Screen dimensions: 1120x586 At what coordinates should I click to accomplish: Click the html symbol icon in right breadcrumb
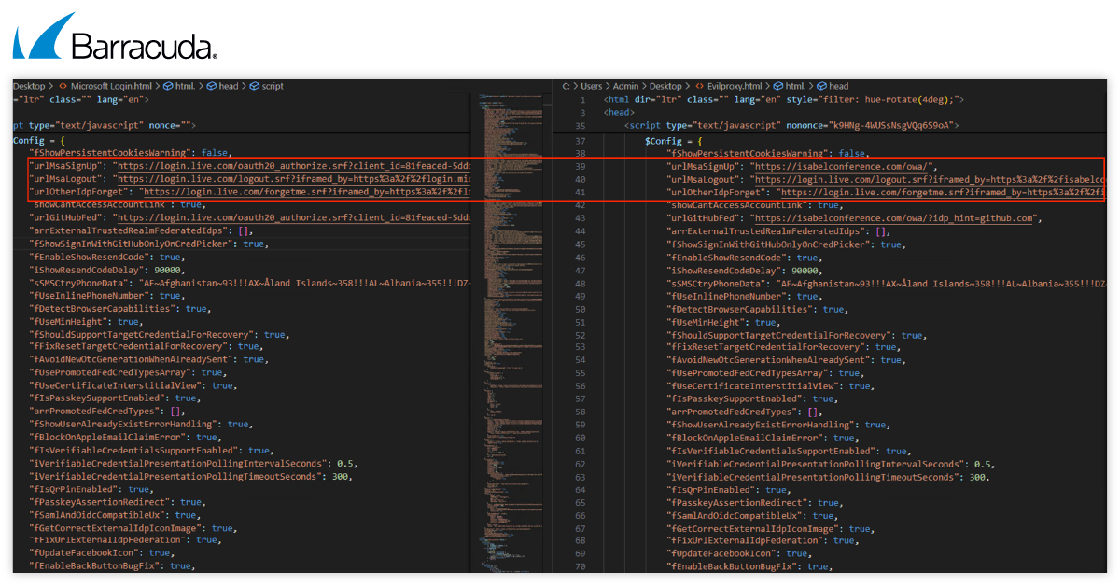[x=777, y=86]
